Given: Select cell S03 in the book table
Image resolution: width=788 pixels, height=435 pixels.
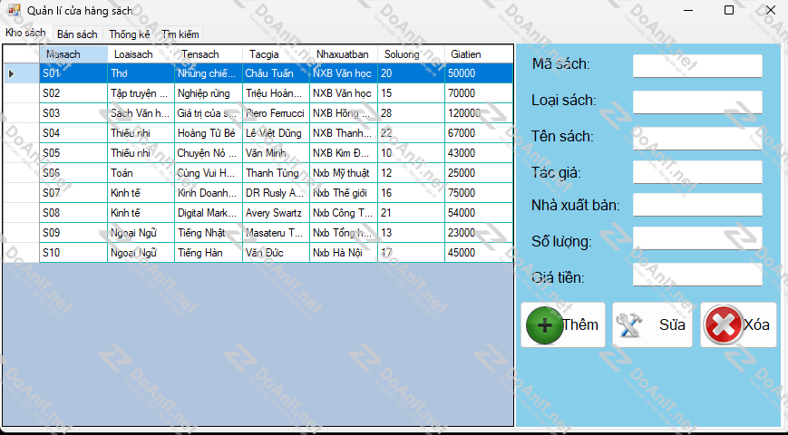Looking at the screenshot, I should pos(73,113).
